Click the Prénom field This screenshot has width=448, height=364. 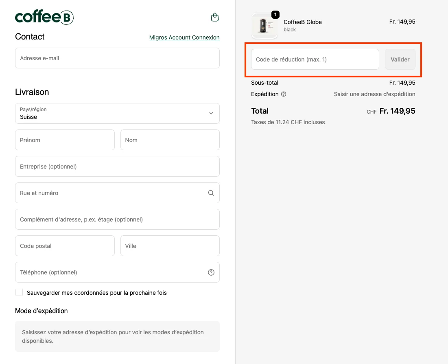[65, 140]
